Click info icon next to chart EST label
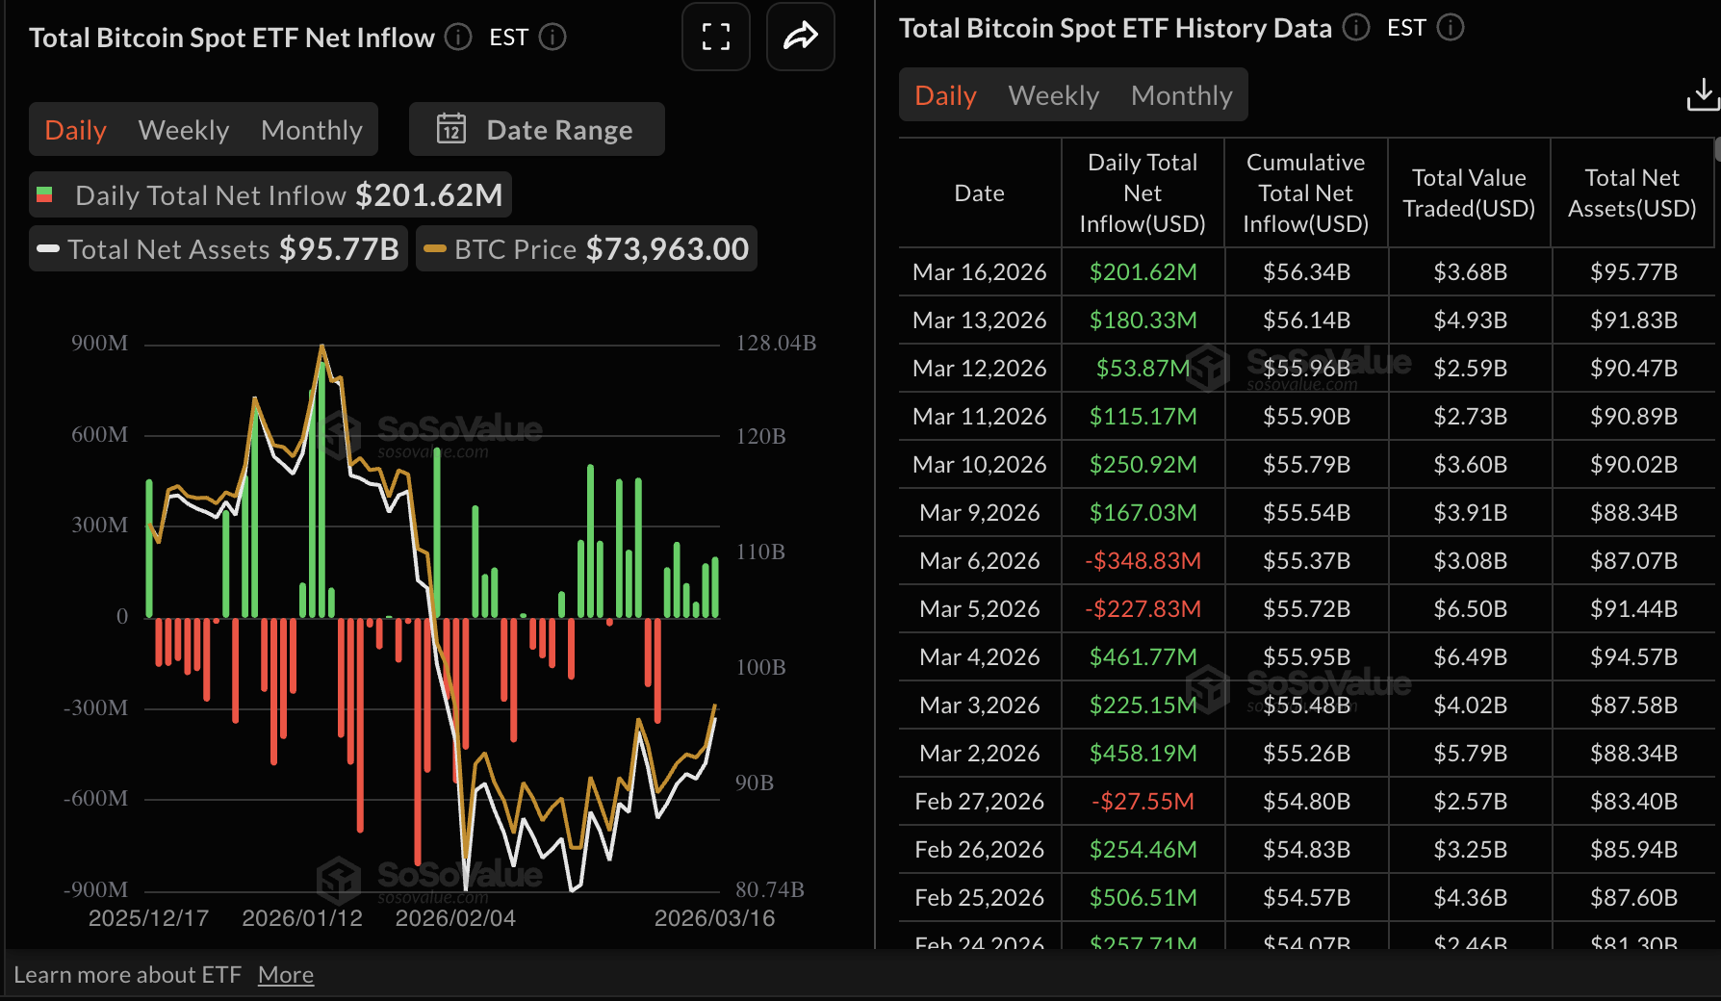Viewport: 1721px width, 1001px height. click(552, 38)
